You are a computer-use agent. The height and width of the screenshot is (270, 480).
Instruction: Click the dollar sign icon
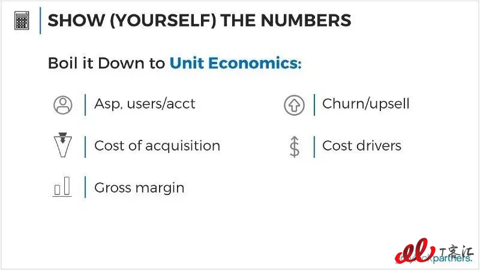(295, 146)
